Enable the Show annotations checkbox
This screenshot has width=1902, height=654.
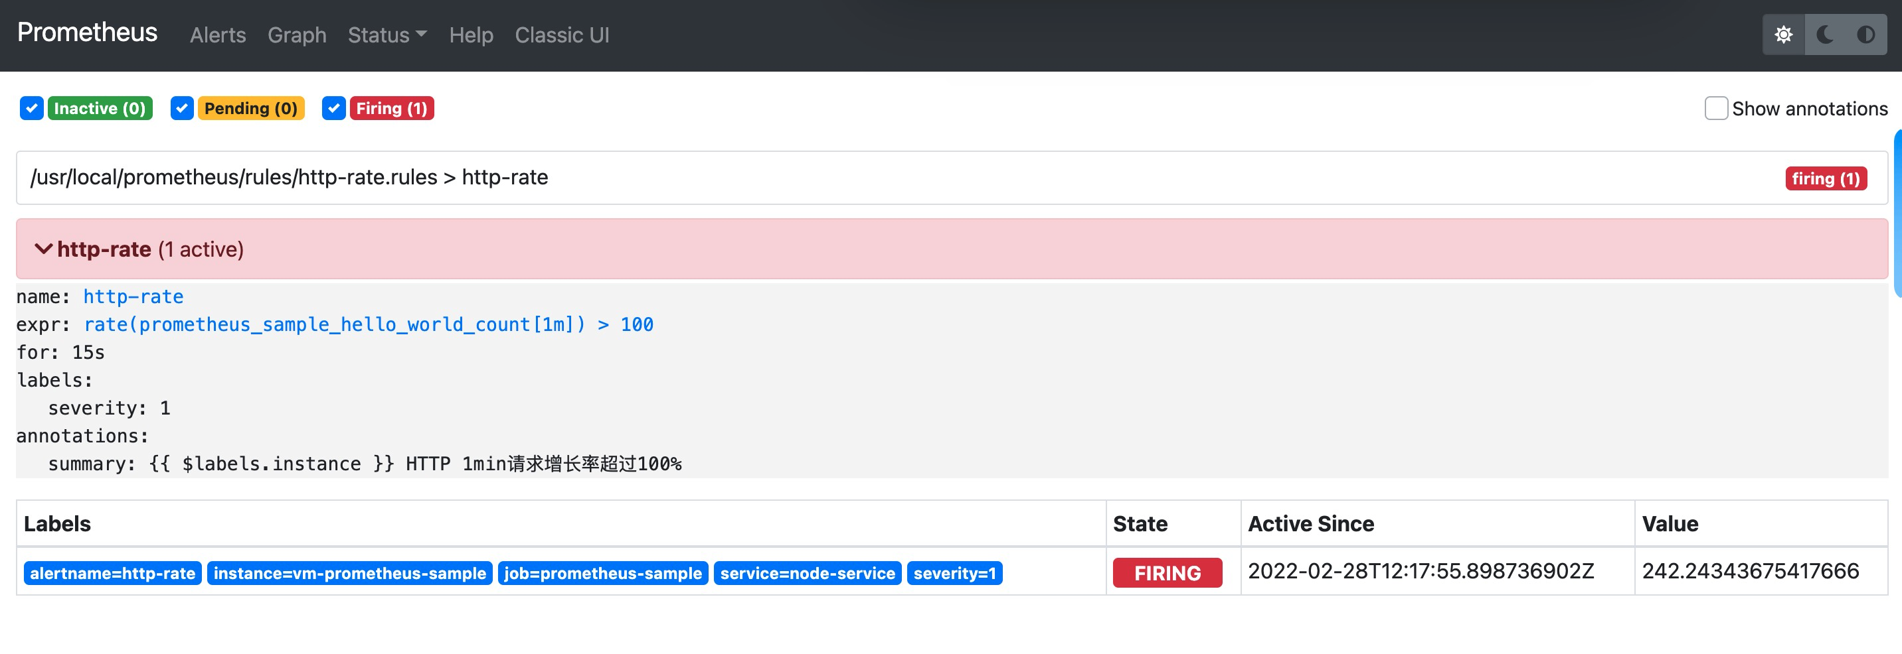click(x=1716, y=108)
